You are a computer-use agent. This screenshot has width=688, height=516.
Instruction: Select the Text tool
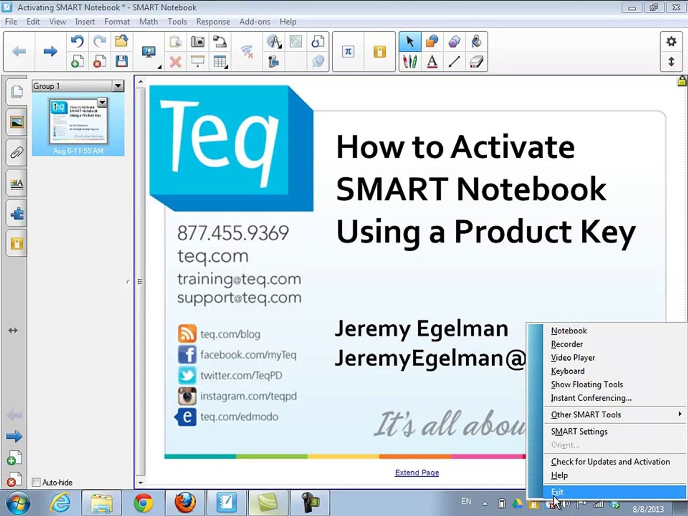tap(432, 62)
